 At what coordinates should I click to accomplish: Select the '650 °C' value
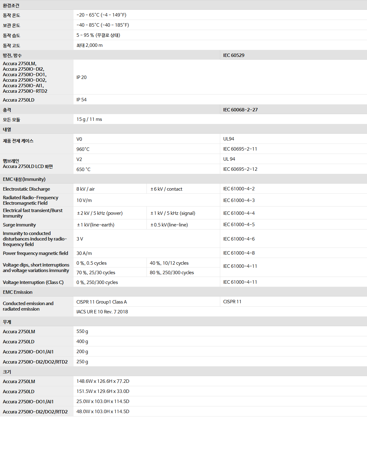coord(83,170)
